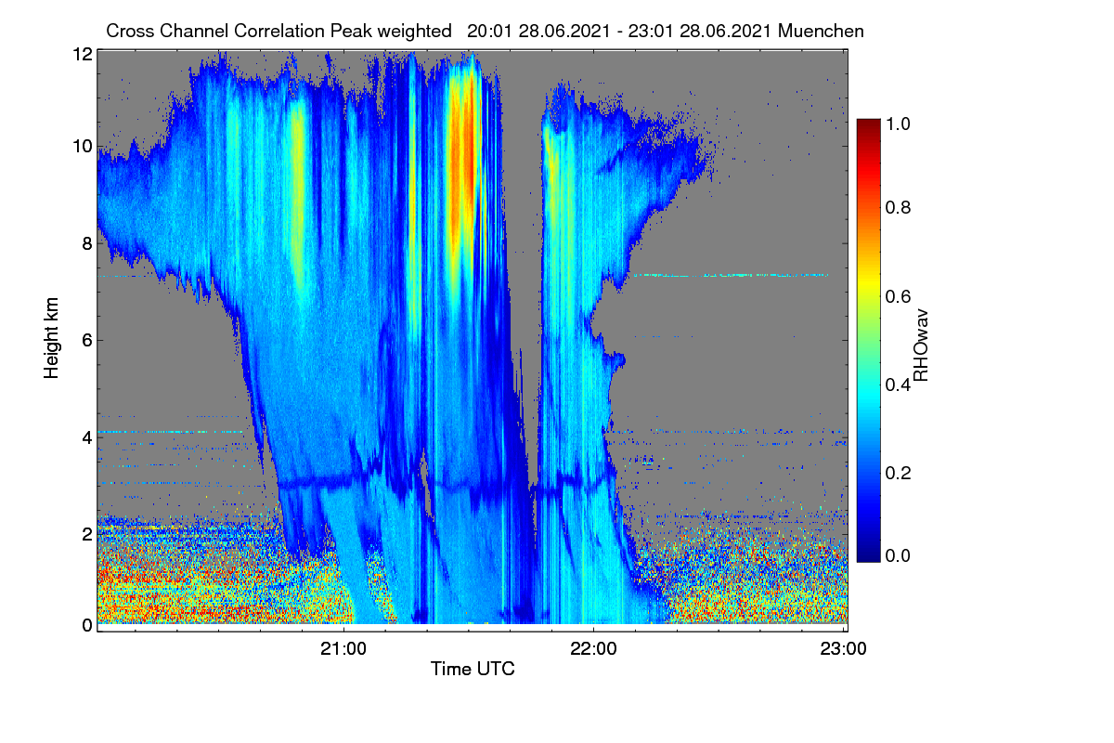Click the height axis label 4
1114x743 pixels.
[86, 437]
